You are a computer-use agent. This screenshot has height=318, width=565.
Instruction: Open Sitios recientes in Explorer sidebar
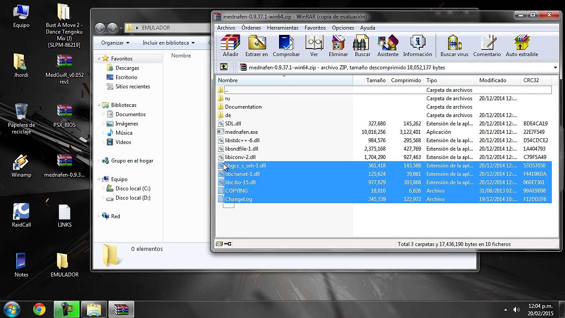click(x=132, y=87)
